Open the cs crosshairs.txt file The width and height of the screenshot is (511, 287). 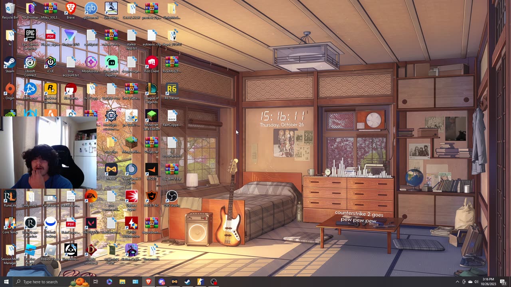click(172, 147)
